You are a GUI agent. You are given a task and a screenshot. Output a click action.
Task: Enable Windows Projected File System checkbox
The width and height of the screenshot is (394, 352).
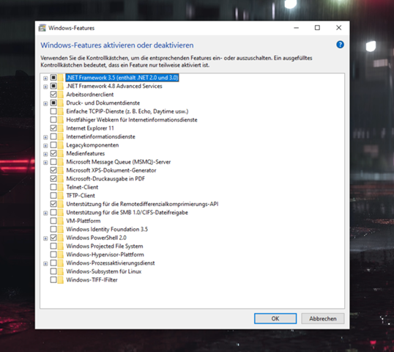[53, 246]
